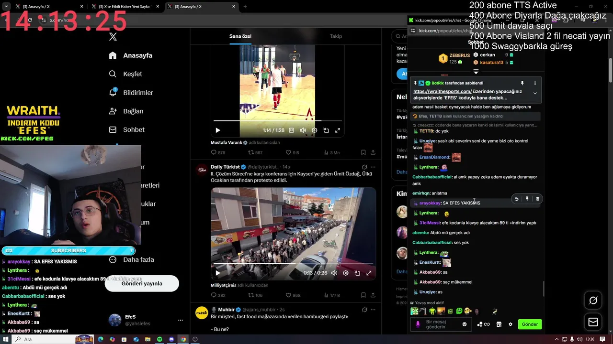The width and height of the screenshot is (613, 344).
Task: Mute the Daily Türkist video
Action: point(334,273)
